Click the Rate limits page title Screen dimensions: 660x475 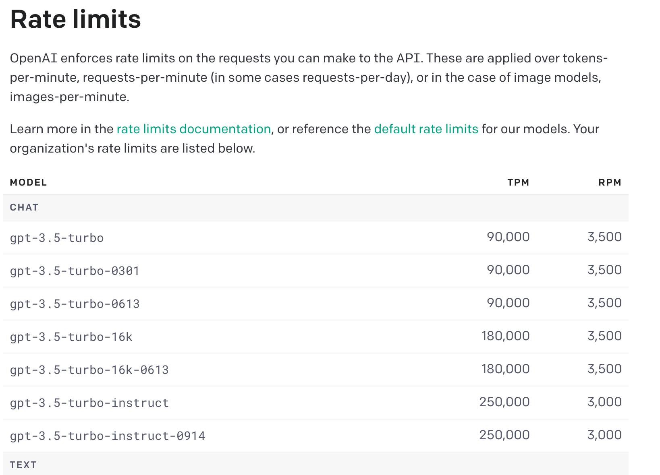(x=75, y=19)
